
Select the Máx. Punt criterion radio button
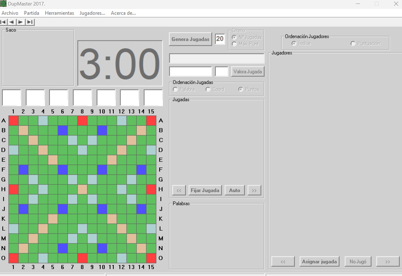pos(234,44)
